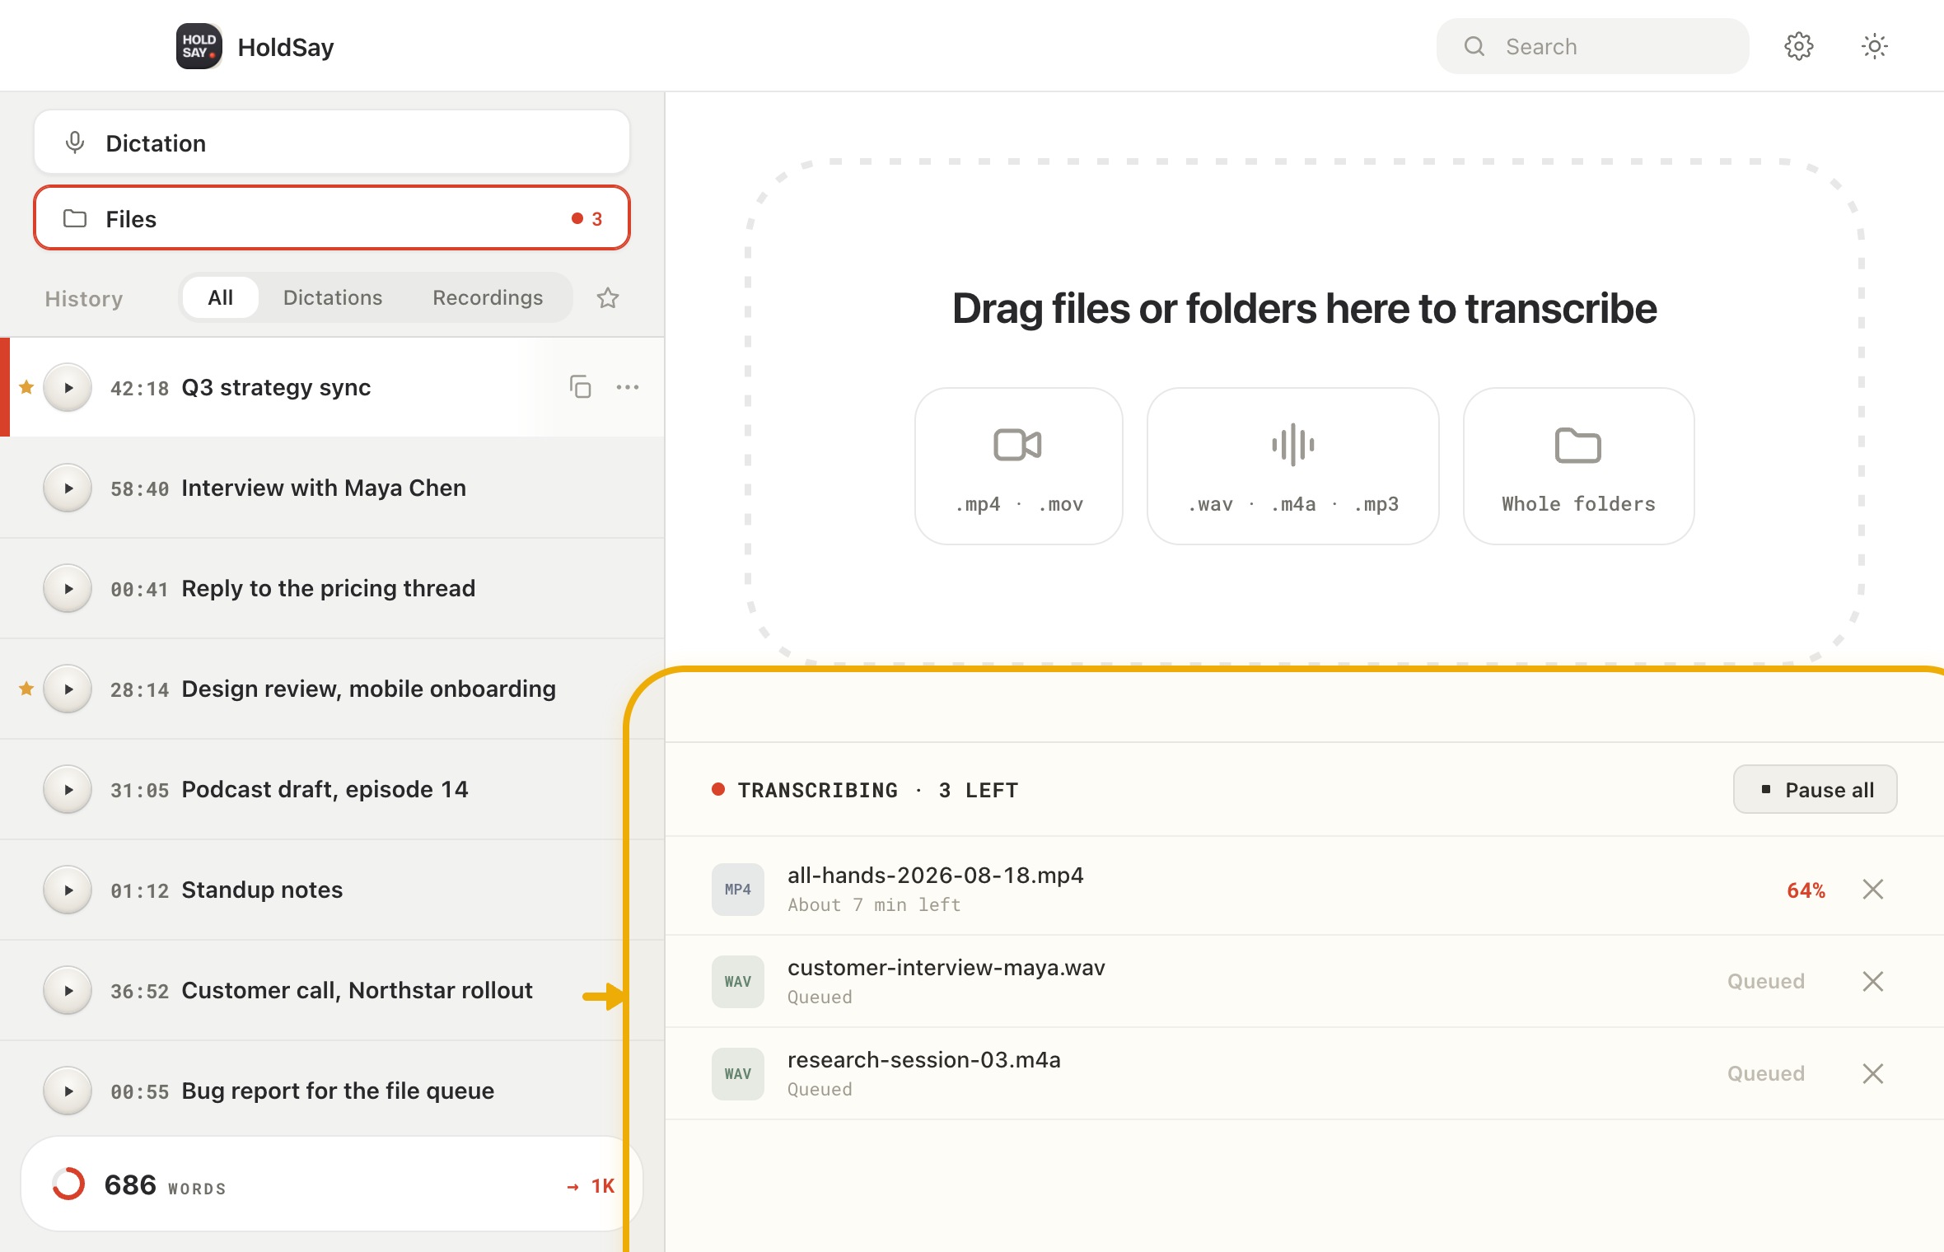Image resolution: width=1944 pixels, height=1252 pixels.
Task: Select research-session-03.m4a file name
Action: tap(924, 1059)
